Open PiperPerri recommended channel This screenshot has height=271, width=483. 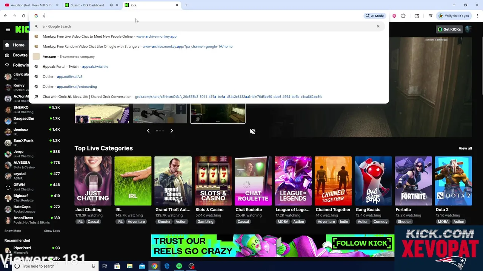point(32,250)
